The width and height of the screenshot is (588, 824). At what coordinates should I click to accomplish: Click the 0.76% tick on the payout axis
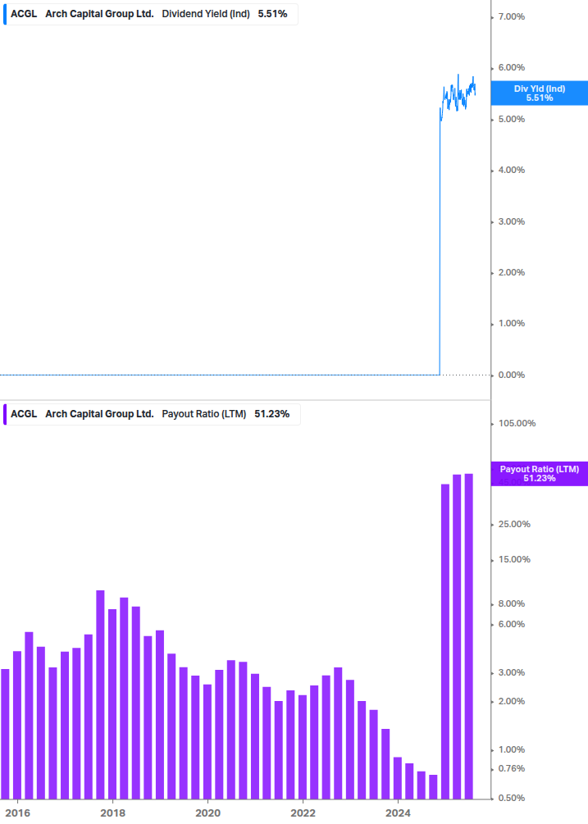(x=511, y=768)
